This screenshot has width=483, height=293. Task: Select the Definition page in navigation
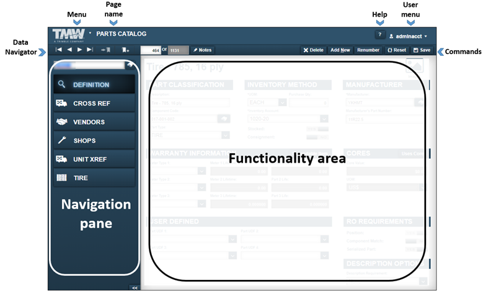pyautogui.click(x=94, y=84)
